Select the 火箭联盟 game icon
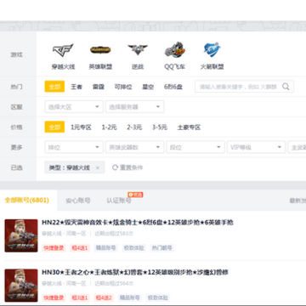 [x=212, y=49]
